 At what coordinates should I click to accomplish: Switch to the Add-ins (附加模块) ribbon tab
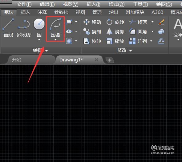[x=135, y=12]
